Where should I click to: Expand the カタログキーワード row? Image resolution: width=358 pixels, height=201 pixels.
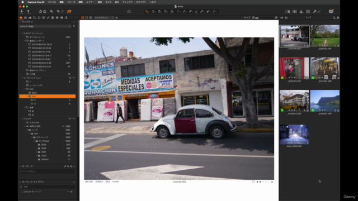pyautogui.click(x=22, y=192)
